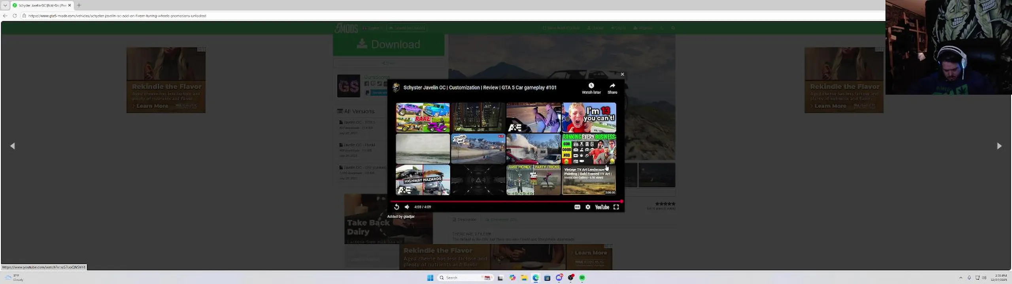Go to the next gallery item arrow
Viewport: 1012px width, 284px height.
999,146
